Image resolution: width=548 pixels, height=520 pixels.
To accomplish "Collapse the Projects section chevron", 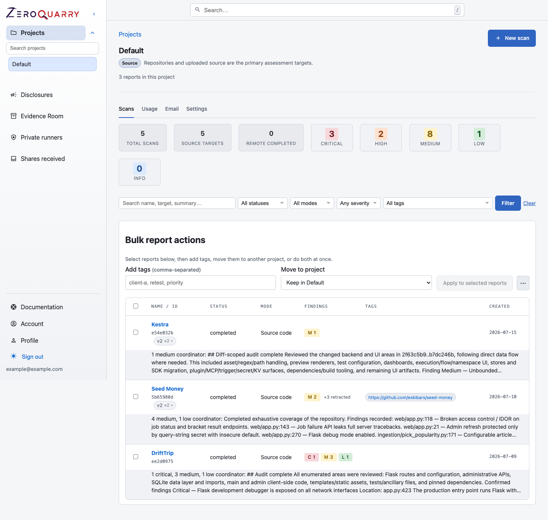I will coord(92,33).
